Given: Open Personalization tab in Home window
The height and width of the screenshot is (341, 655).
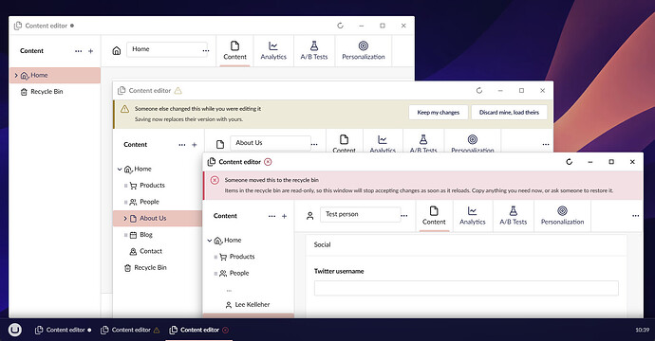Looking at the screenshot, I should [x=364, y=51].
